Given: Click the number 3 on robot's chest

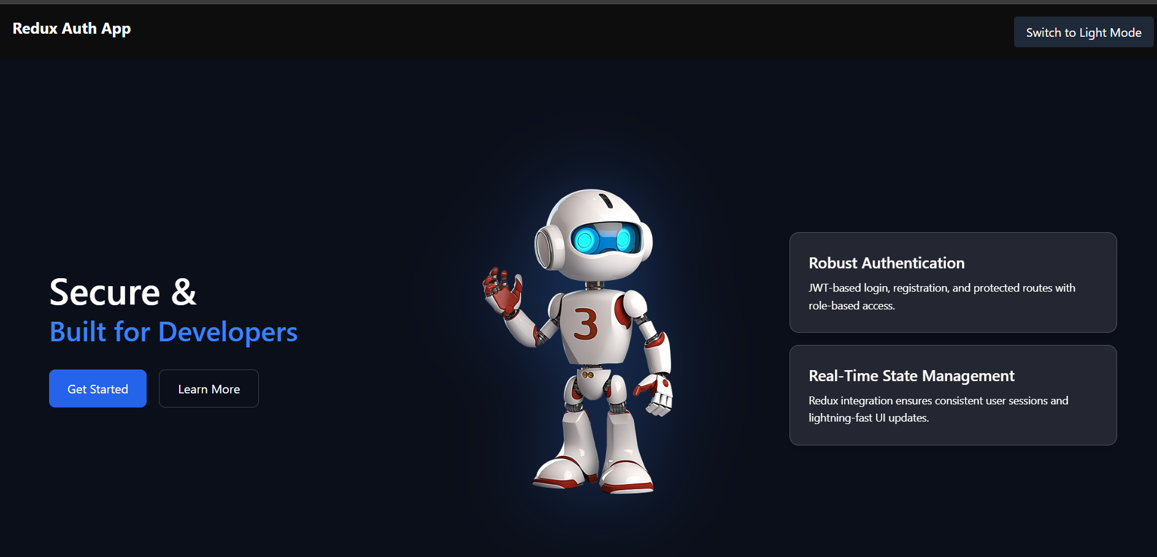Looking at the screenshot, I should [585, 324].
